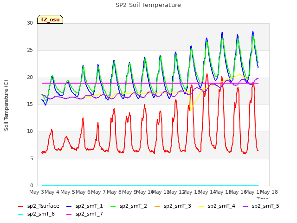Click the May 3 x-axis tick label
The height and width of the screenshot is (223, 297).
[37, 192]
